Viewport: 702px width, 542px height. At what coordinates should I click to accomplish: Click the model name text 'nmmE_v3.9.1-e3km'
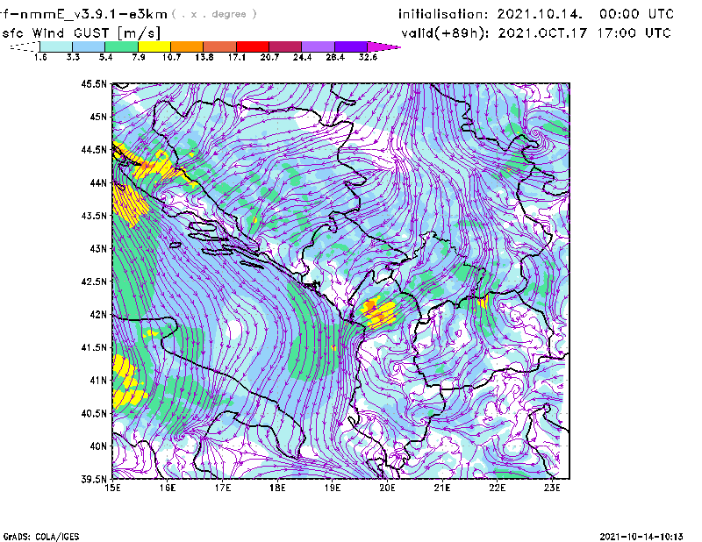click(93, 14)
